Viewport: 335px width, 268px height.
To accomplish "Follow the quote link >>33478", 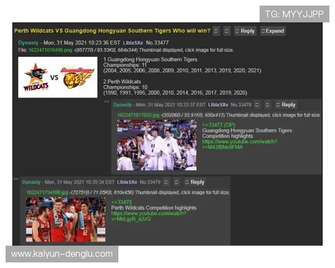I will click(121, 202).
